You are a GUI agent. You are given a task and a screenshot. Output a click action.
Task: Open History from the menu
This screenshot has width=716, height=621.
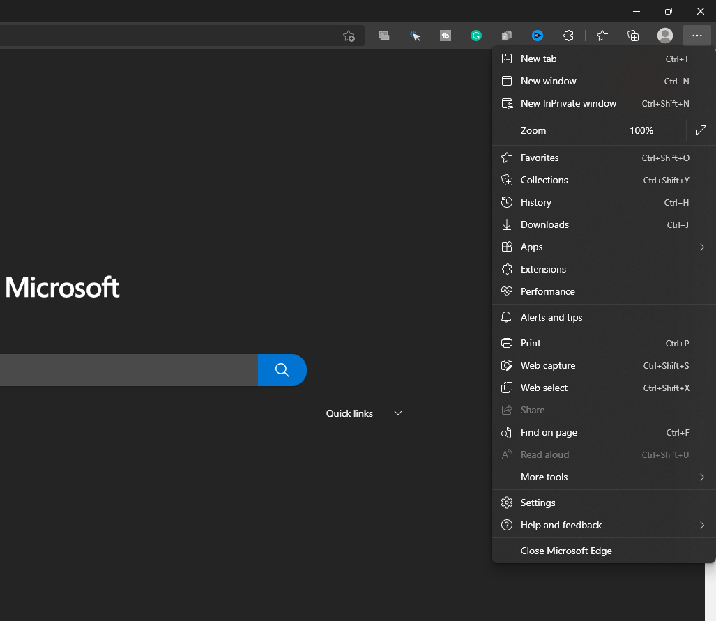[604, 203]
